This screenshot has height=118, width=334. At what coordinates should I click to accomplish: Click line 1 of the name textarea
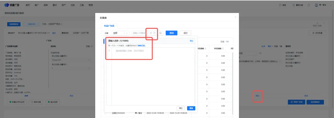click(x=153, y=51)
